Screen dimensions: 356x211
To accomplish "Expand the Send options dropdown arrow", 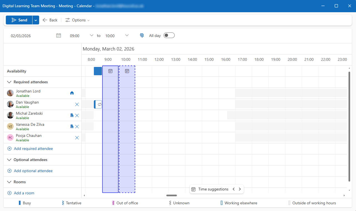I will 36,20.
